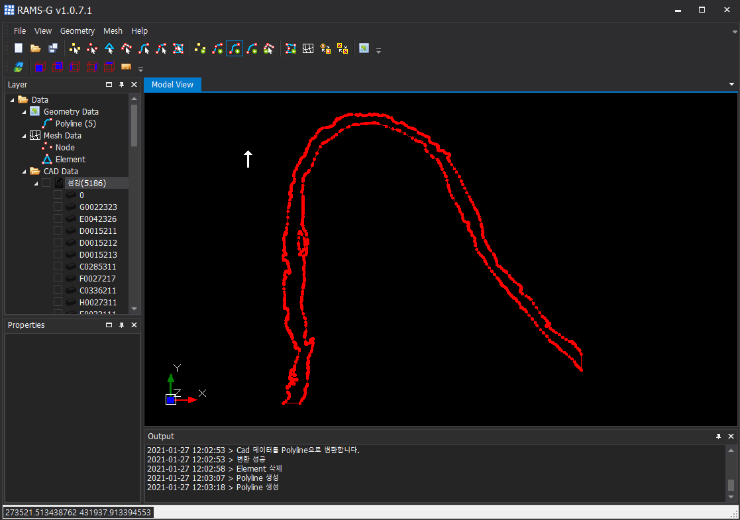The width and height of the screenshot is (740, 520).
Task: Click the ruler measure tool
Action: [x=126, y=67]
